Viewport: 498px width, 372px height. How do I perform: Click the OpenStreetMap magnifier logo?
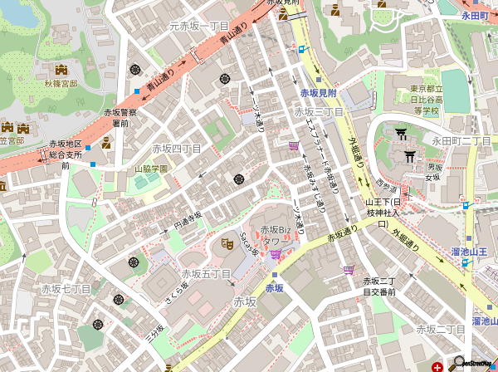(x=456, y=362)
